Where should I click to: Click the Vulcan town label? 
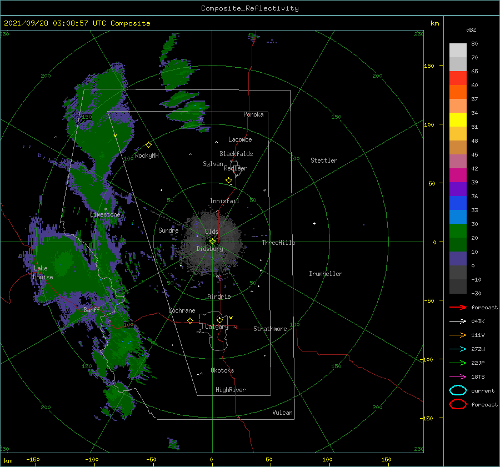coord(283,413)
